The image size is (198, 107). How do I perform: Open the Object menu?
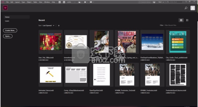[x=29, y=2]
